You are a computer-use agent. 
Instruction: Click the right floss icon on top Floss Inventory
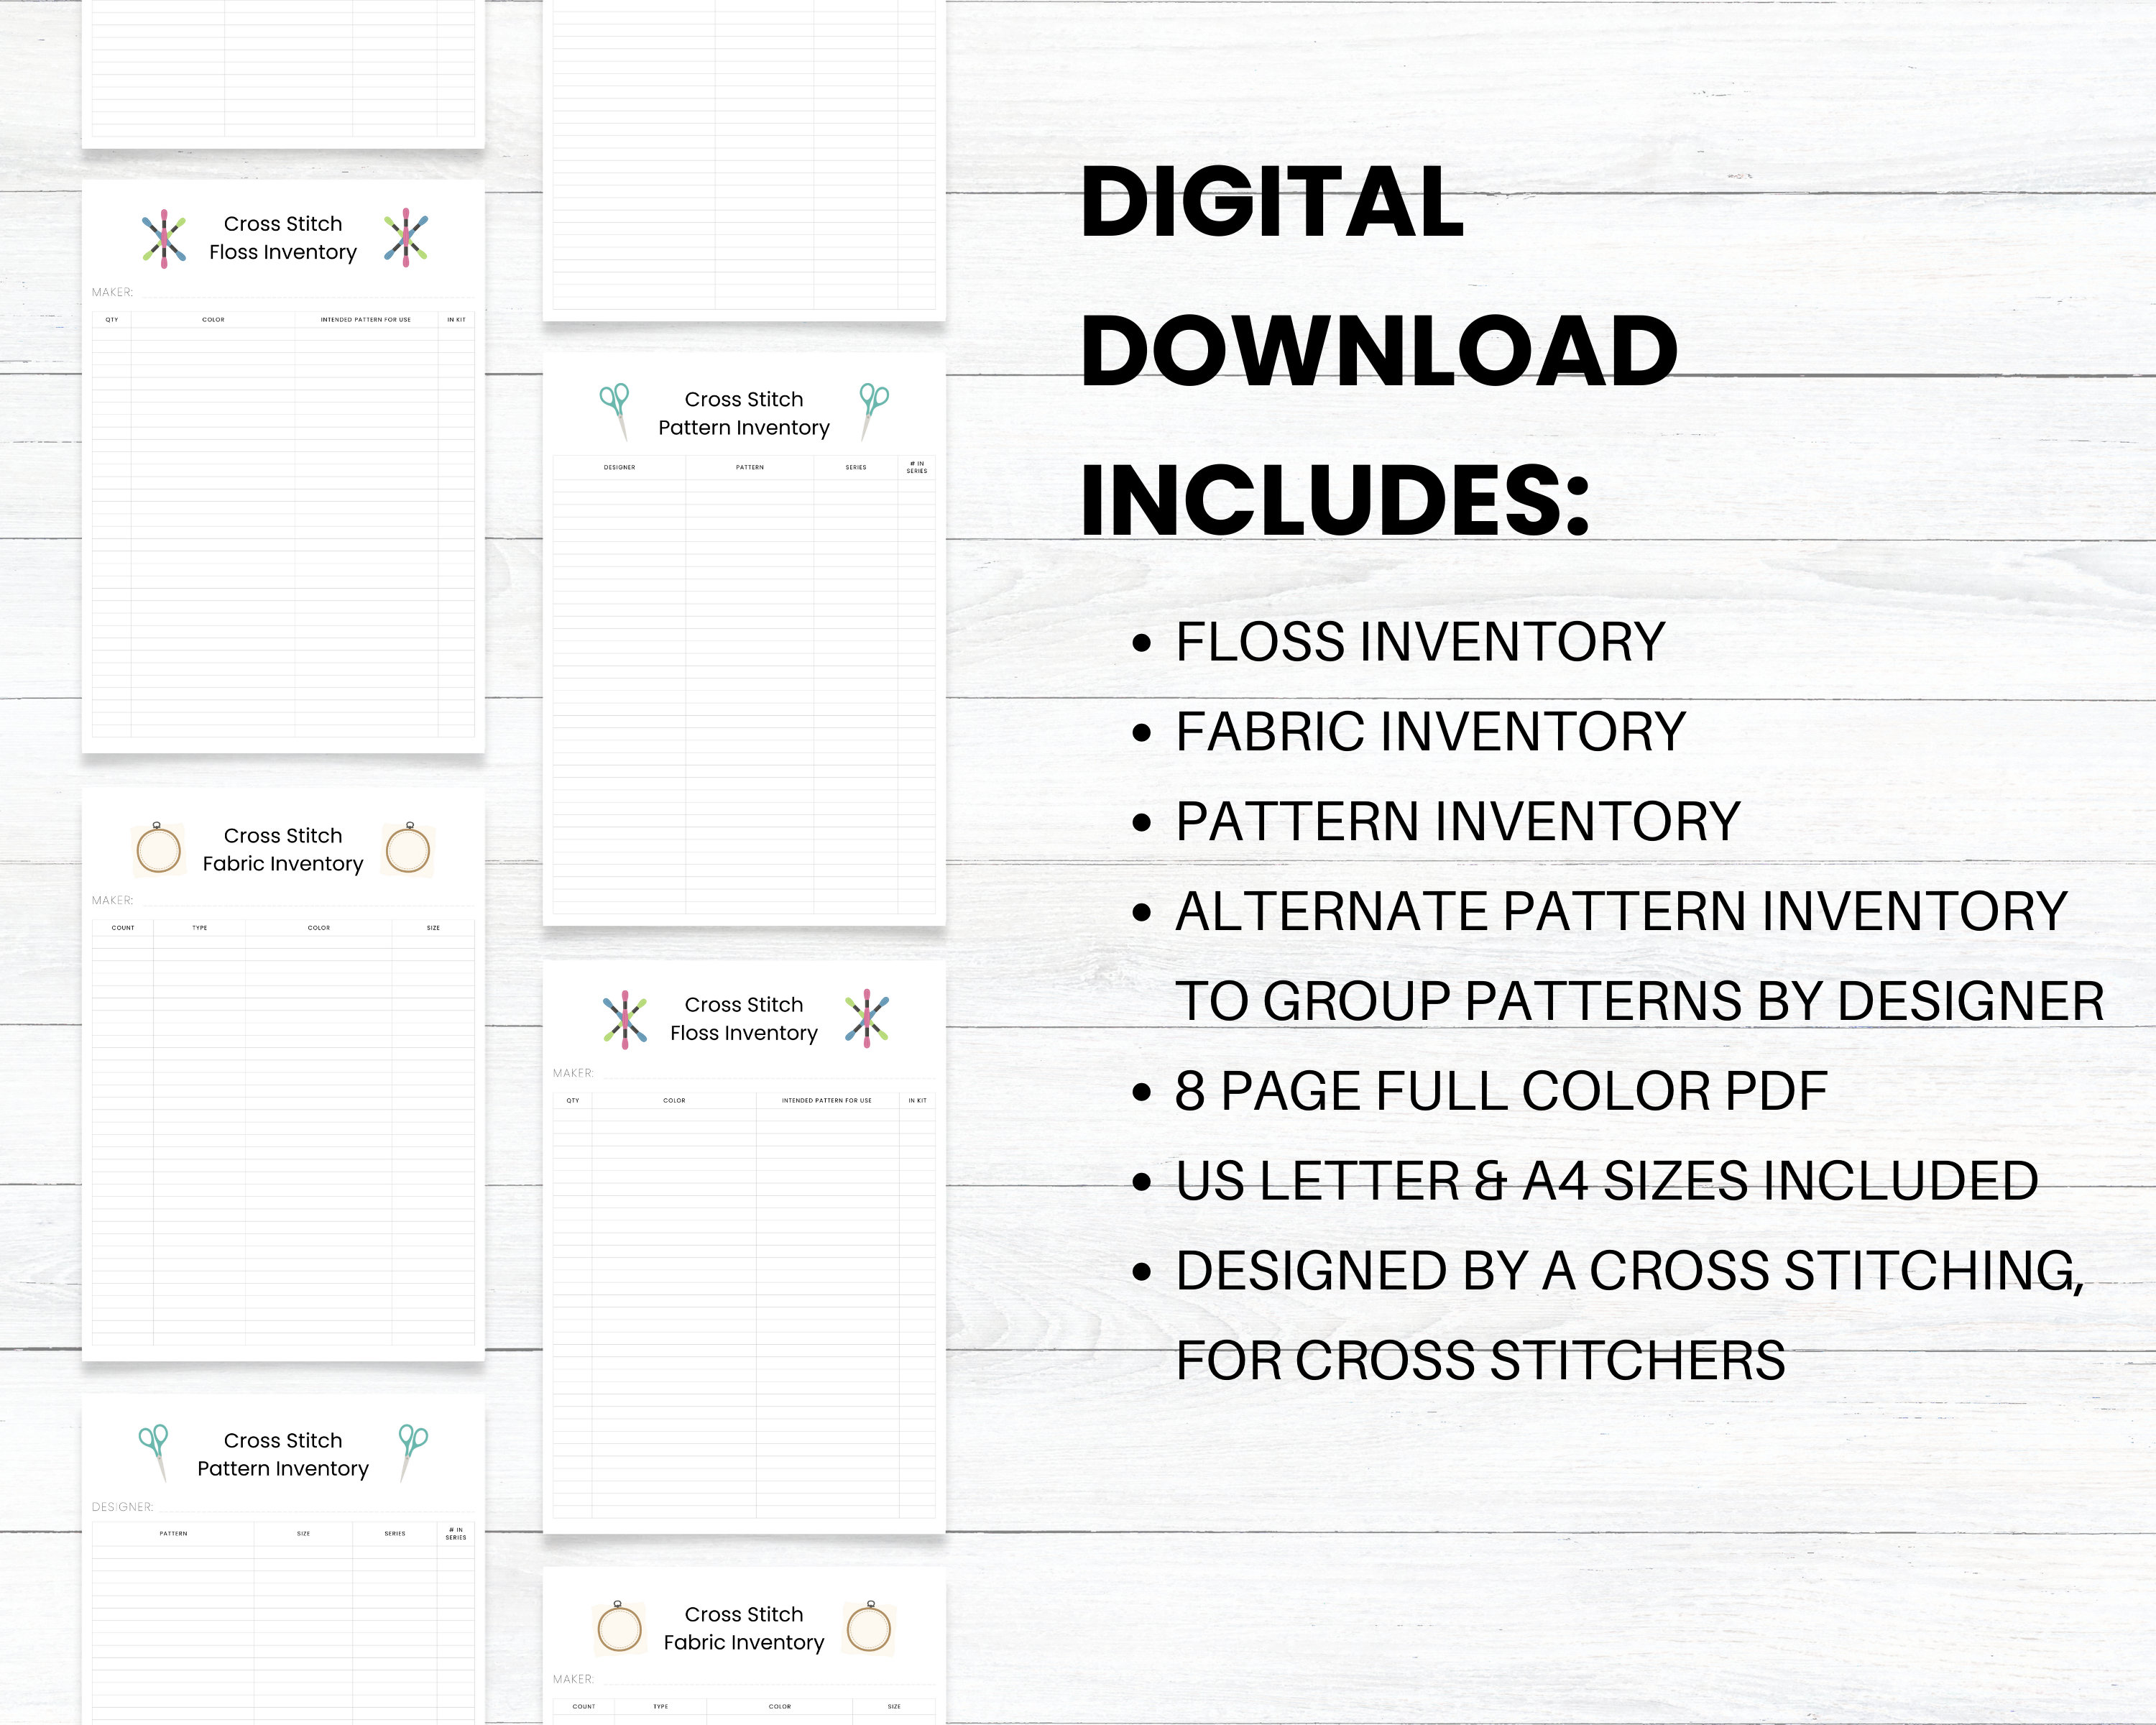(405, 237)
